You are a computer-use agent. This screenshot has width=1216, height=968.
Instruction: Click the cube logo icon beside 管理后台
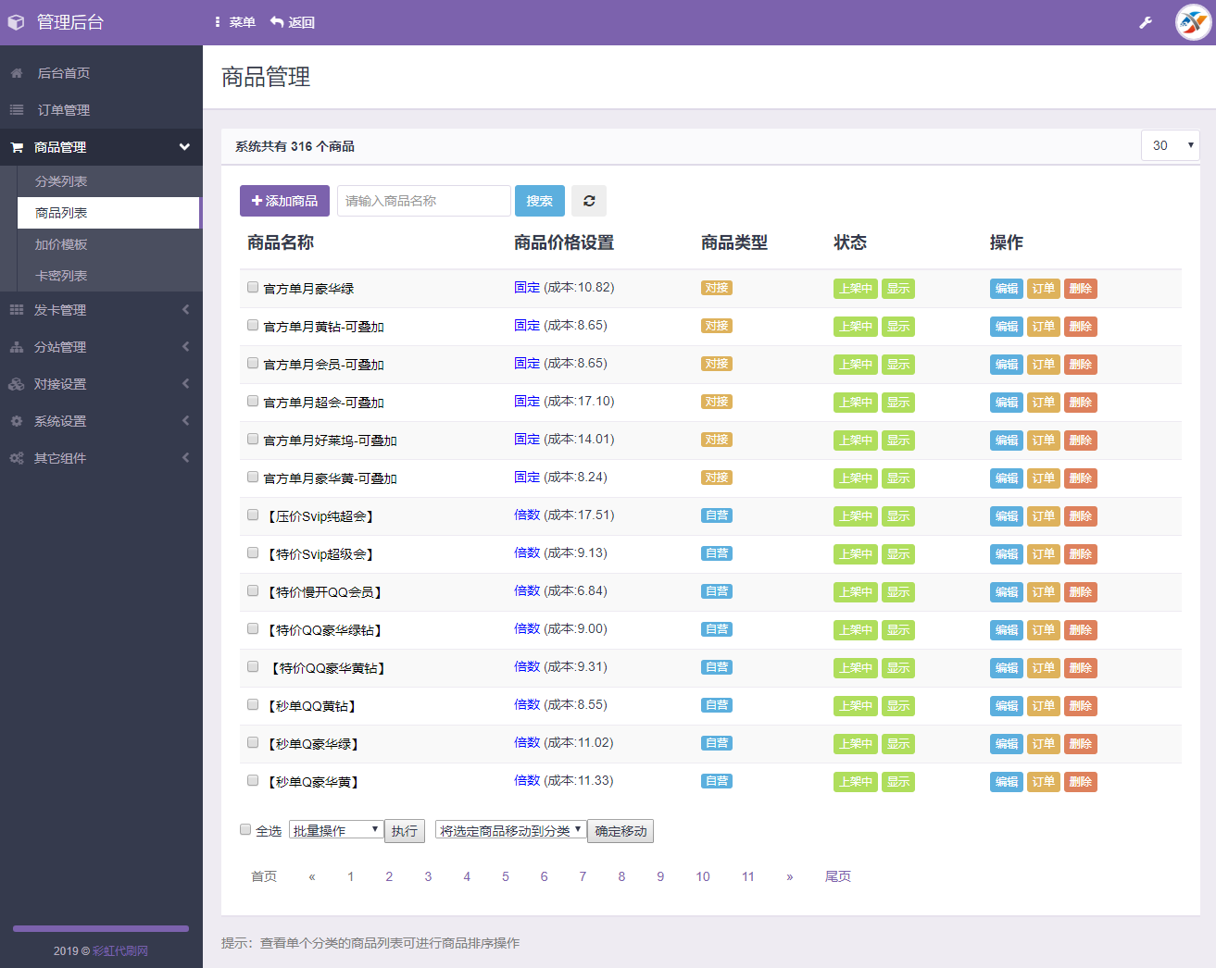point(16,22)
